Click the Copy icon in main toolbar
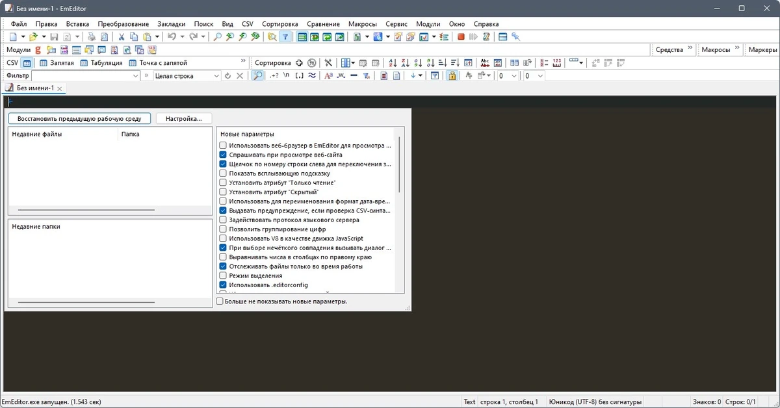Screen dimensions: 780x408 pyautogui.click(x=134, y=37)
